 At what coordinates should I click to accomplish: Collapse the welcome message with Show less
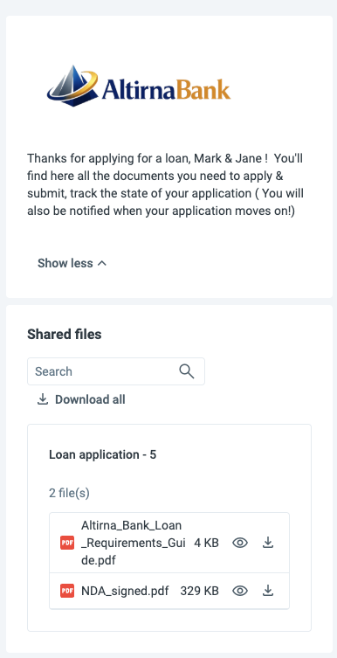click(72, 263)
